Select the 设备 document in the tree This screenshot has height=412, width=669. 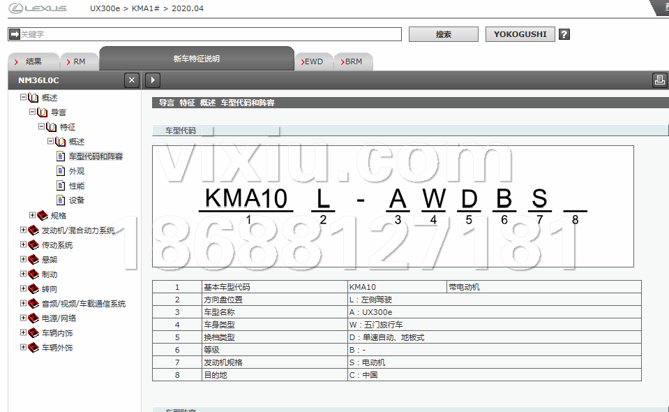point(76,200)
